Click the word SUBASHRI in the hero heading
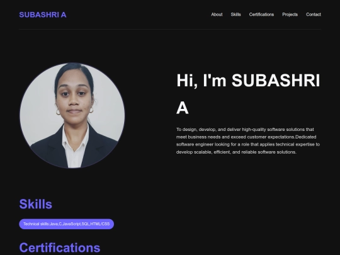The width and height of the screenshot is (340, 255). click(x=276, y=81)
